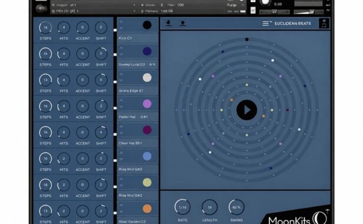
Task: Toggle the white square beside Kick C1 row
Action: (x=115, y=30)
